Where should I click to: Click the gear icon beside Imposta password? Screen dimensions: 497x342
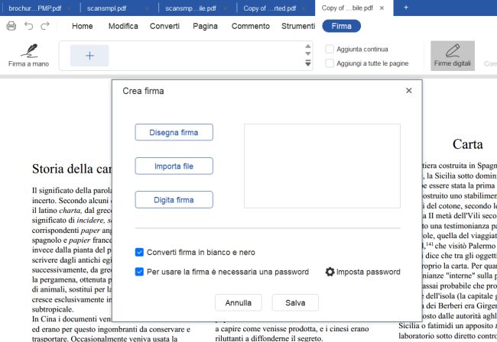(x=330, y=272)
